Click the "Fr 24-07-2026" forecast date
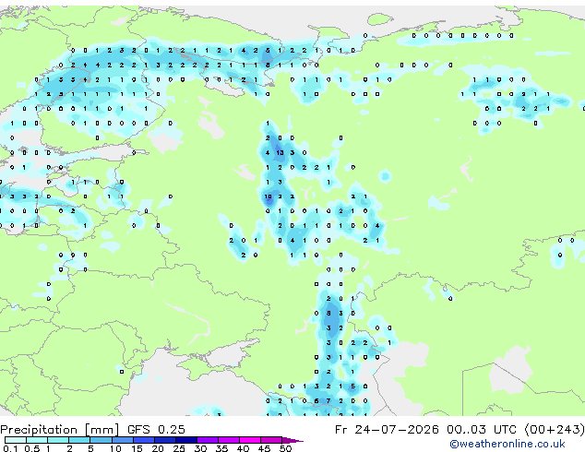Screen dimensions: 585x452 click(x=387, y=430)
